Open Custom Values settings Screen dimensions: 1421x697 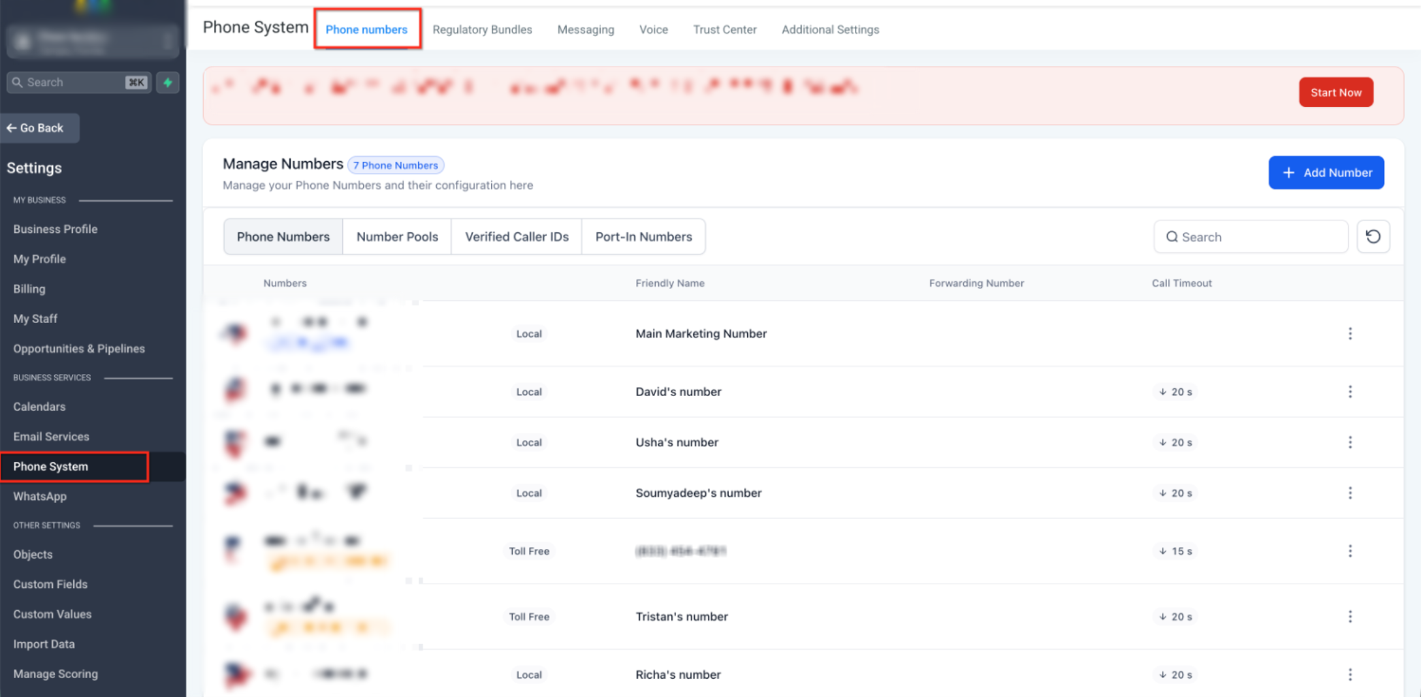52,614
